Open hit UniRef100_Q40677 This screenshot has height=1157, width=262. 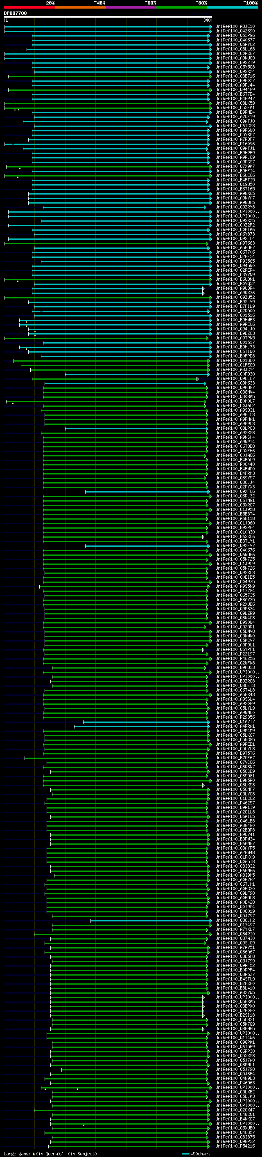(x=235, y=40)
